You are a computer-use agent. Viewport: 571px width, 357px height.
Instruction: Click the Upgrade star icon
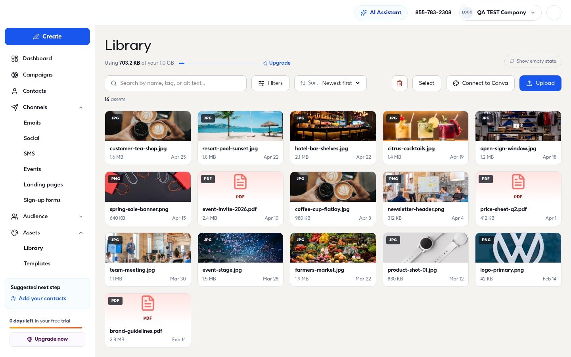tap(265, 63)
